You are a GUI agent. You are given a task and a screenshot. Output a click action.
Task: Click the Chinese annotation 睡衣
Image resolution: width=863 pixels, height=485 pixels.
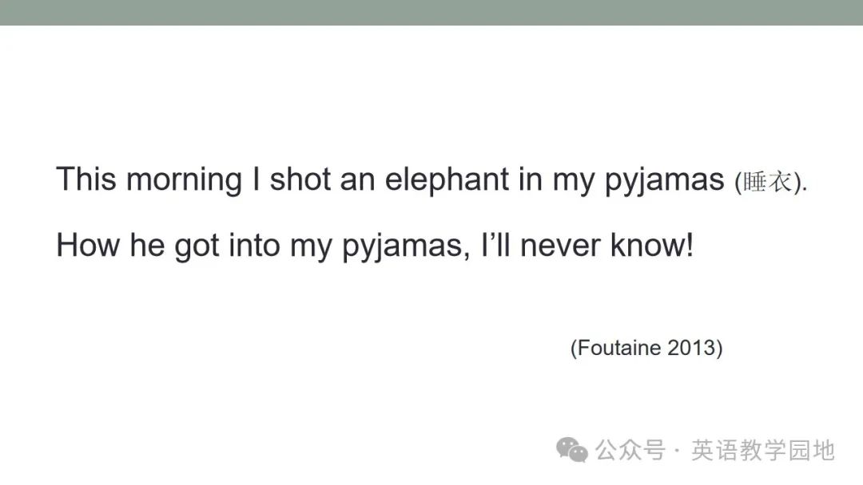click(767, 182)
